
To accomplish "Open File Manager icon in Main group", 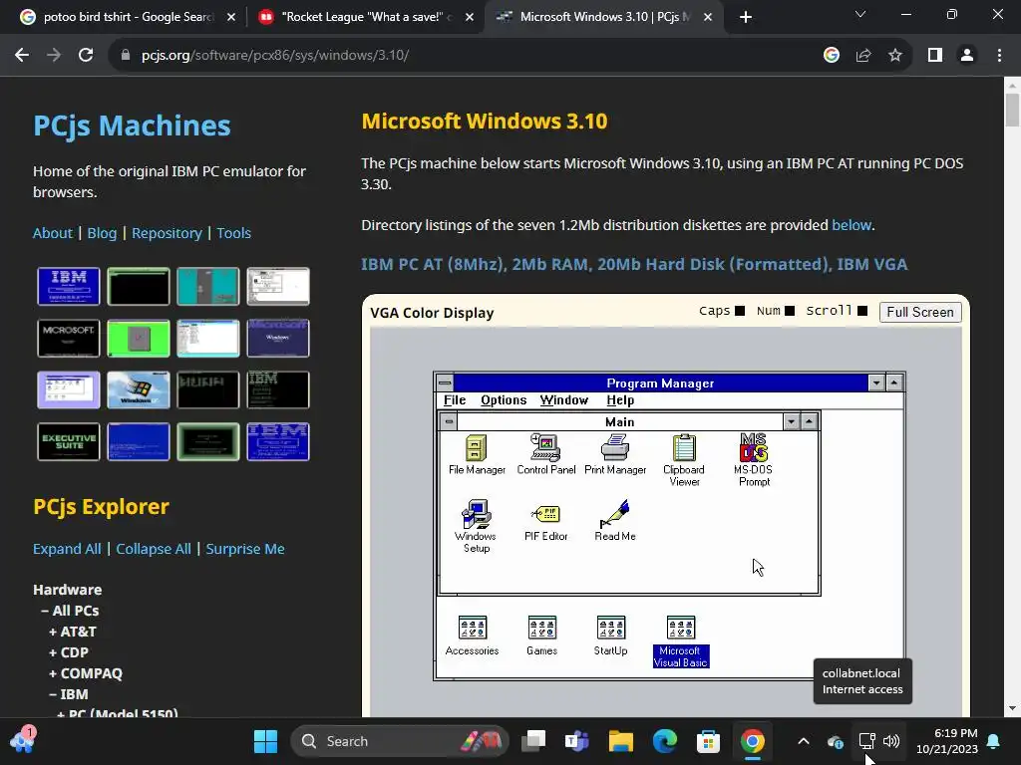I will coord(476,454).
